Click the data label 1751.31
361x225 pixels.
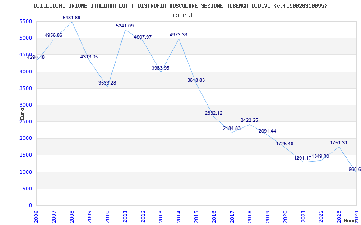tap(338, 143)
